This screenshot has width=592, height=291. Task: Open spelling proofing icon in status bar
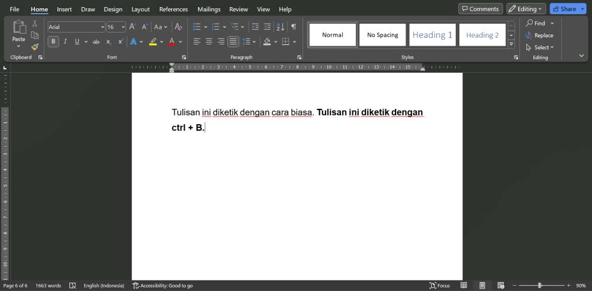point(72,286)
